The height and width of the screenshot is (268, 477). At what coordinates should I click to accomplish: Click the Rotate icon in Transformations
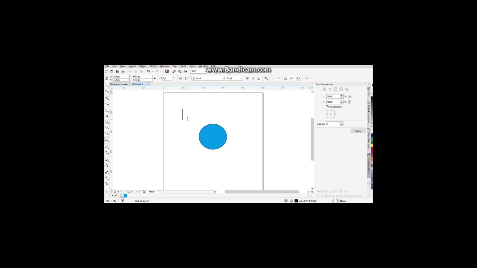click(330, 89)
